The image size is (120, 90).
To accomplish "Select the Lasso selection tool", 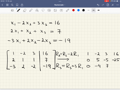I will pos(43,10).
